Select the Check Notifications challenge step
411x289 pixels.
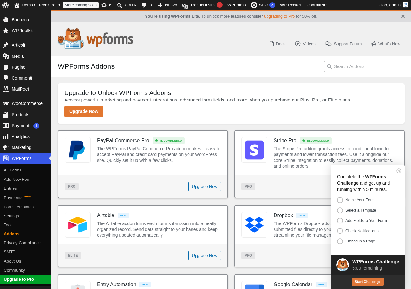(358, 231)
